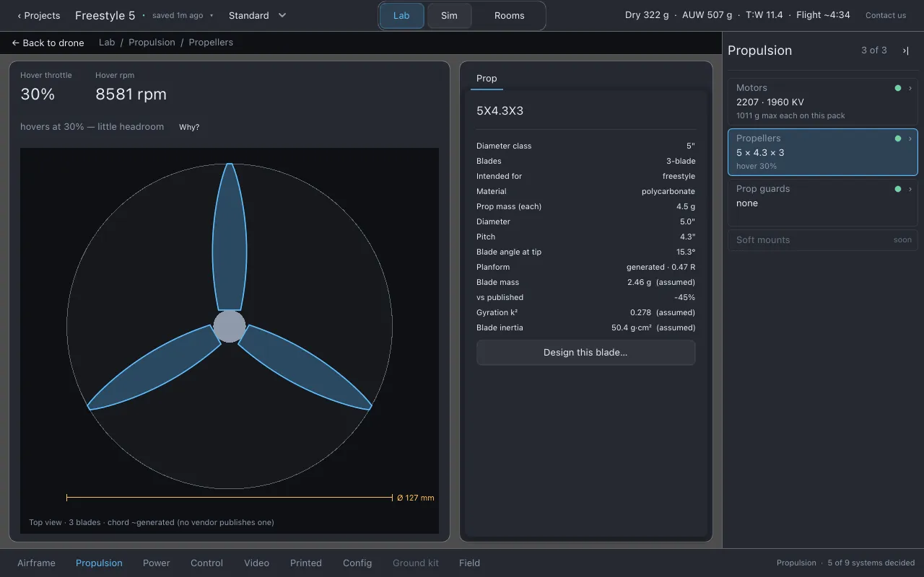Click the Propulsion breadcrumb

pos(152,43)
